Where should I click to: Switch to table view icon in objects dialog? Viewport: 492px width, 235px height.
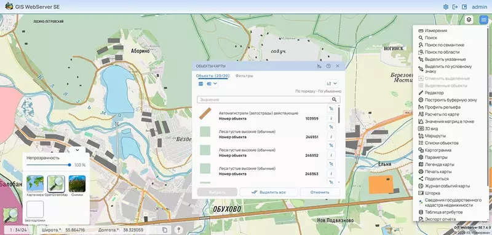(x=201, y=83)
